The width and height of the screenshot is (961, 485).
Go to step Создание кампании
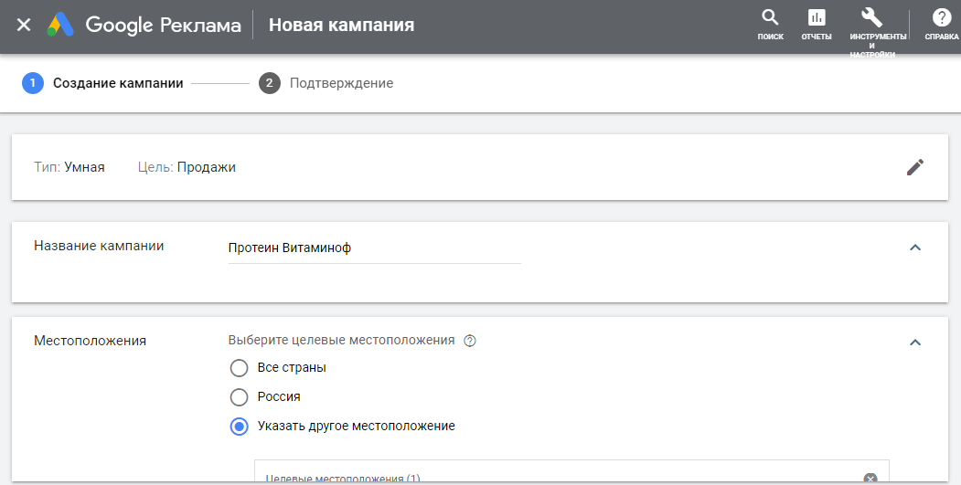click(x=117, y=83)
